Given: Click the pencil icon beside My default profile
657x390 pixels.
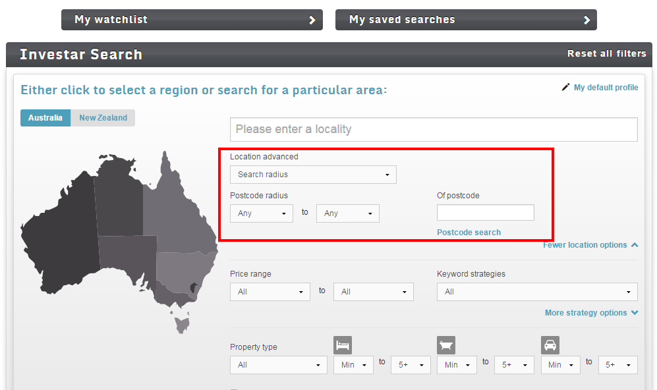Looking at the screenshot, I should pos(565,88).
